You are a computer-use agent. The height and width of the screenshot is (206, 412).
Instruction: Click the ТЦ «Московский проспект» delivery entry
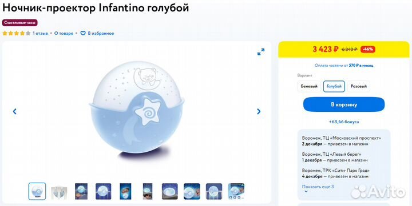pyautogui.click(x=341, y=141)
